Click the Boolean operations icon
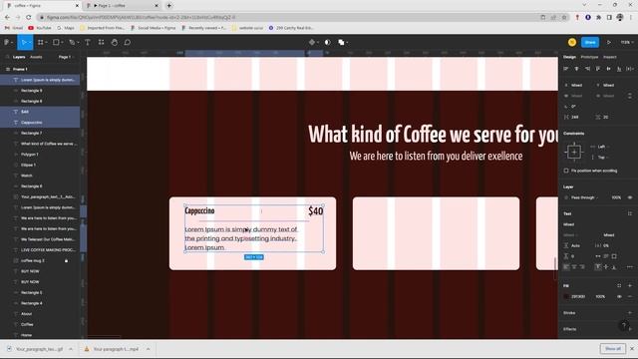Viewport: 638px width, 359px height. 341,42
